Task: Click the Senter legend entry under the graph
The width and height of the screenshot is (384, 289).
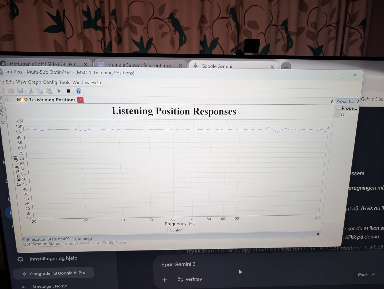Action: [x=175, y=230]
